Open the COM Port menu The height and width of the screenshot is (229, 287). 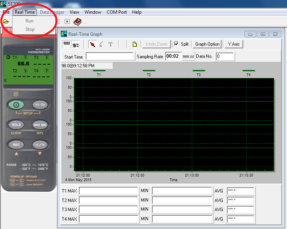point(116,12)
